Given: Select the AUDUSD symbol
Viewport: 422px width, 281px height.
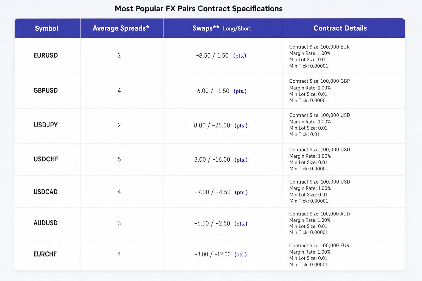Looking at the screenshot, I should (46, 223).
